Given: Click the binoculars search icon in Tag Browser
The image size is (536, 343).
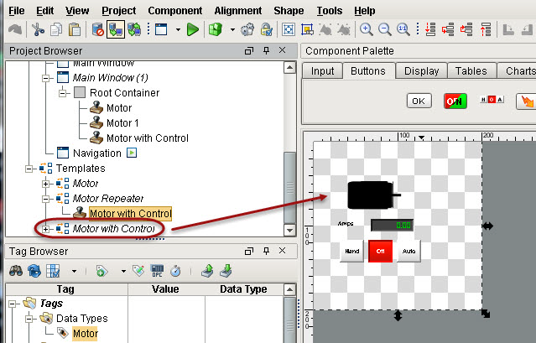Looking at the screenshot, I should click(x=15, y=271).
